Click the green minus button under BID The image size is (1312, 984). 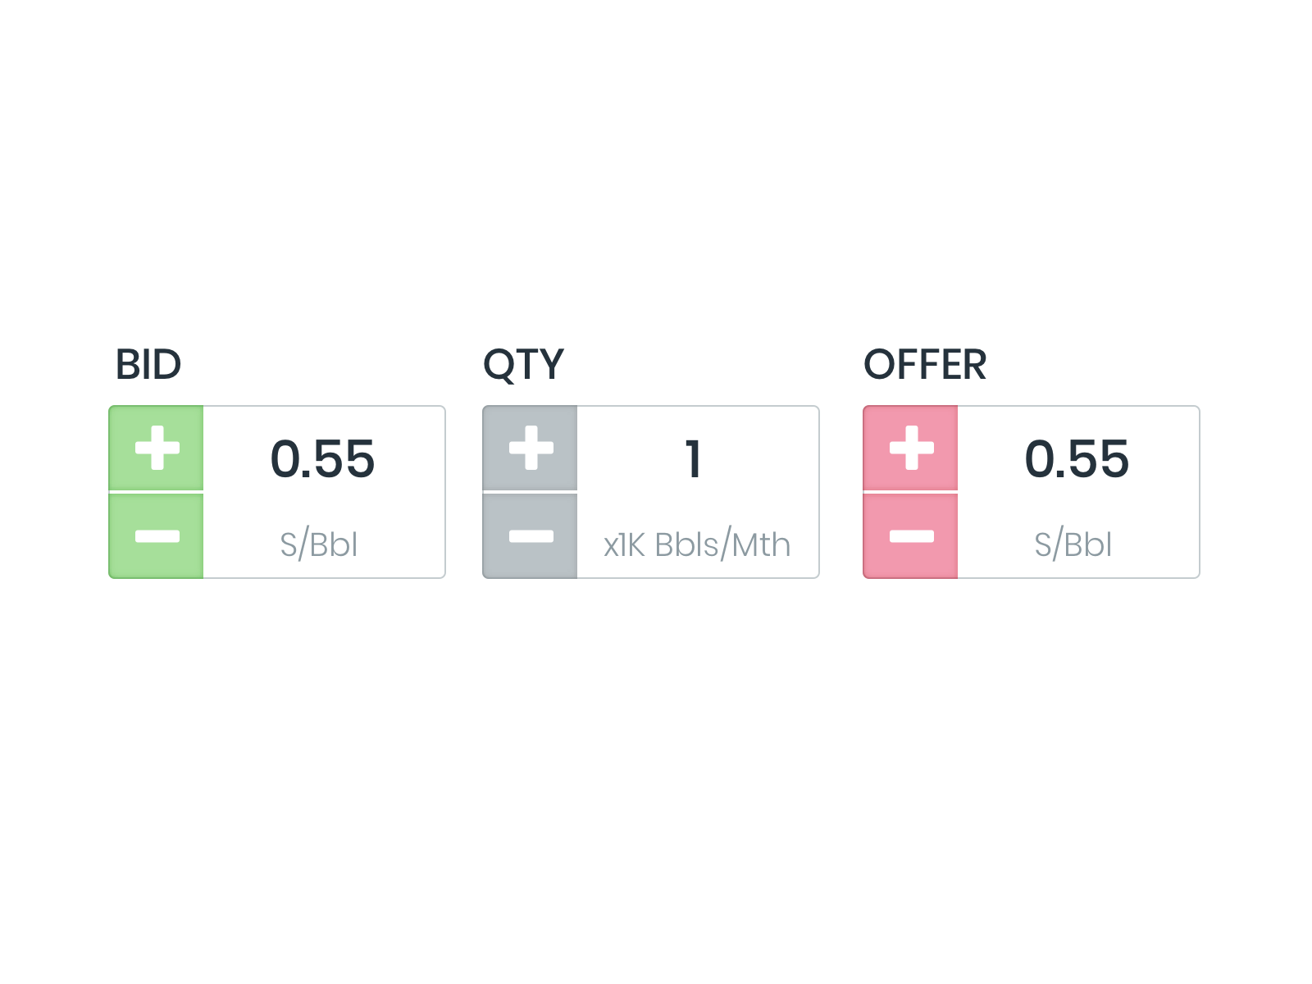click(x=157, y=536)
